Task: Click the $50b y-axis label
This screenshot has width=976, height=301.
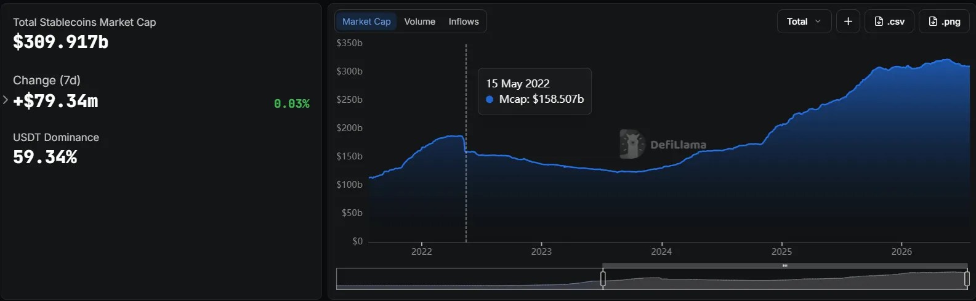Action: point(352,213)
